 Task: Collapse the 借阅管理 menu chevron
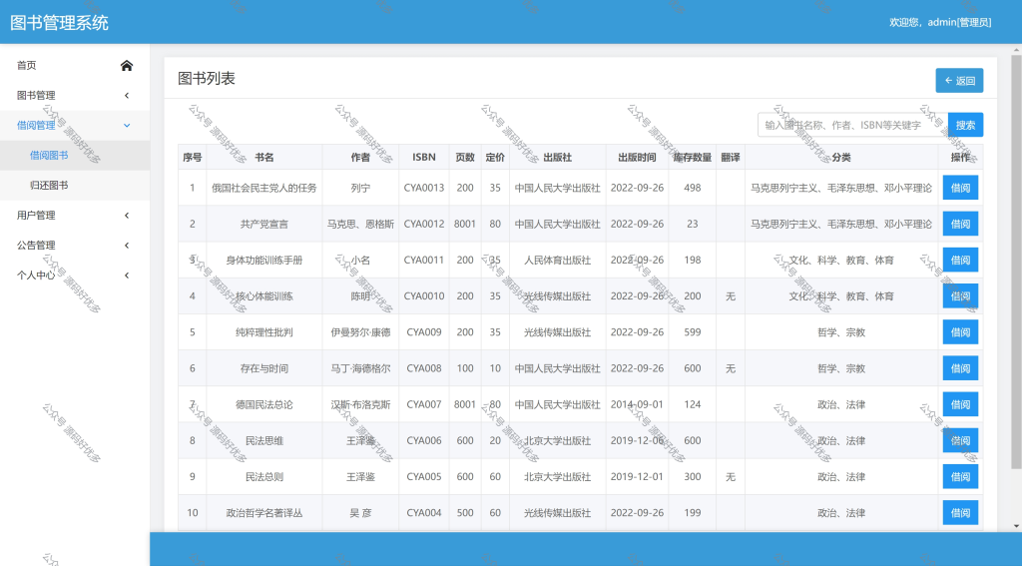127,125
